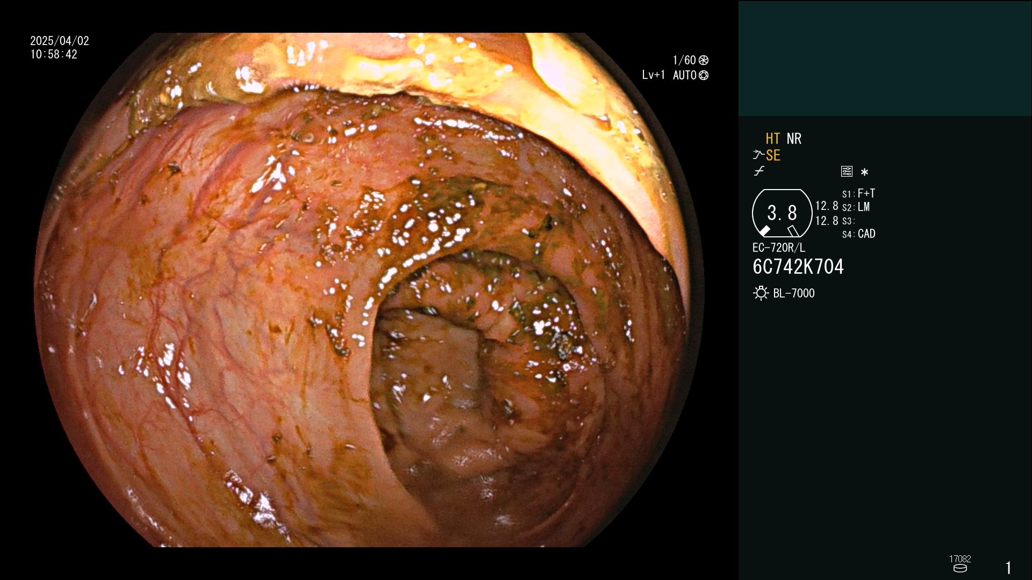Click the asterisk indicator icon
Viewport: 1032px width, 580px height.
tap(864, 172)
